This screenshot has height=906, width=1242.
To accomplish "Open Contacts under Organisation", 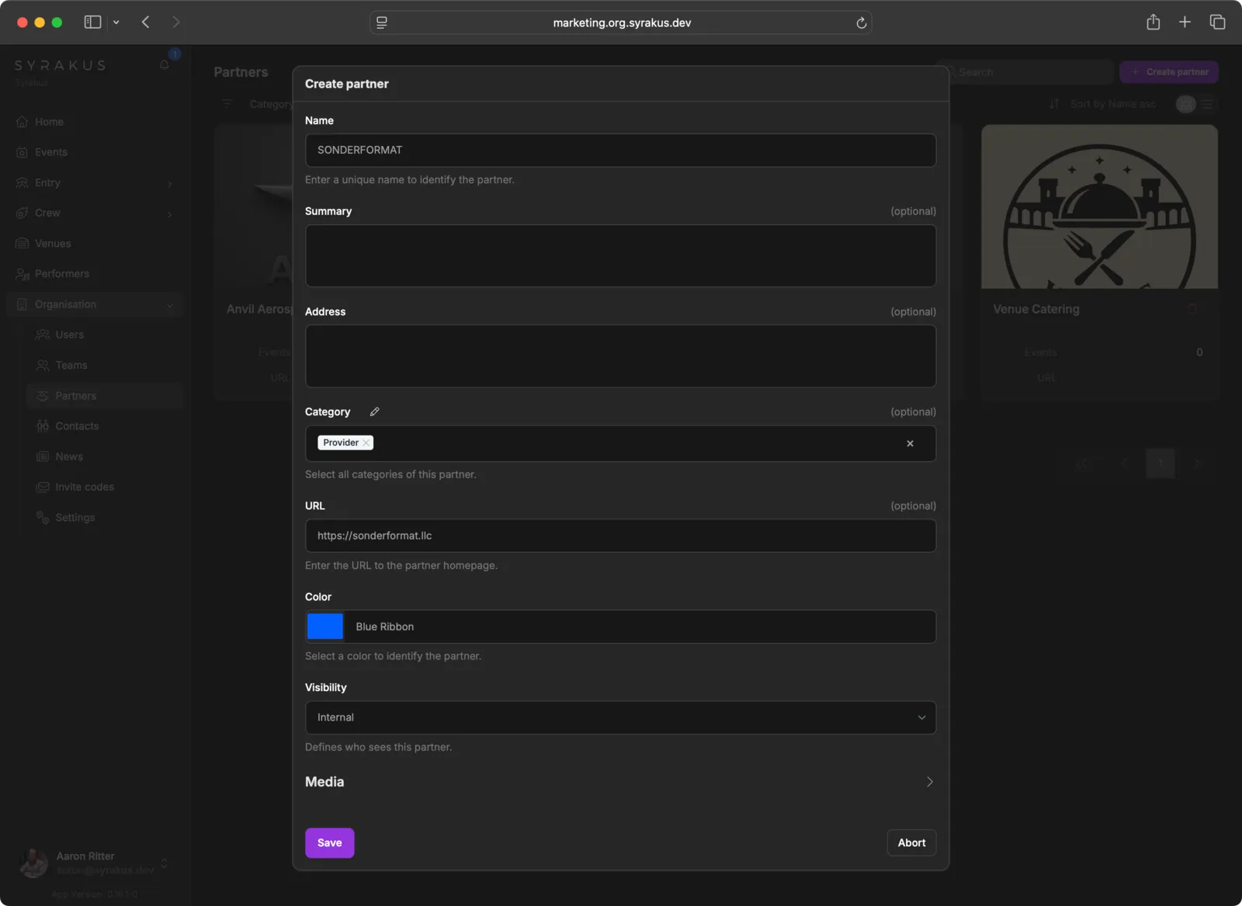I will tap(78, 425).
